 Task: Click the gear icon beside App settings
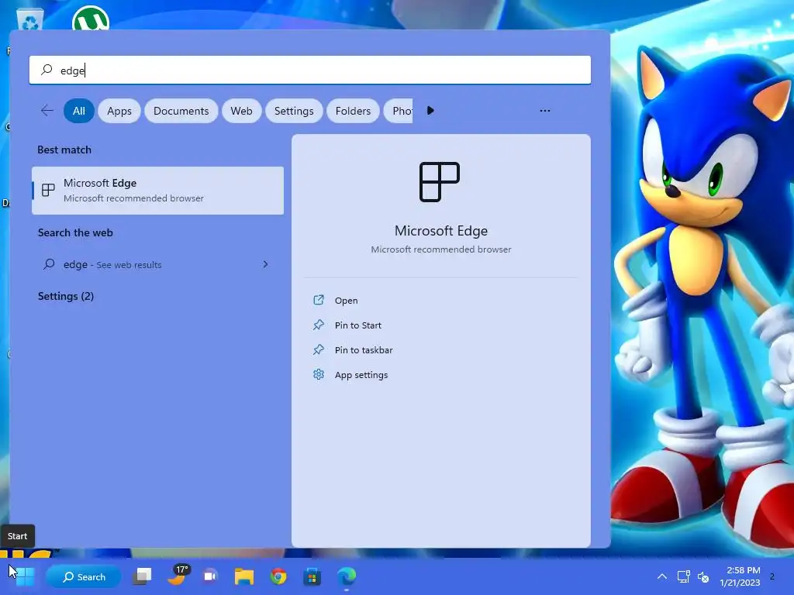pyautogui.click(x=319, y=374)
